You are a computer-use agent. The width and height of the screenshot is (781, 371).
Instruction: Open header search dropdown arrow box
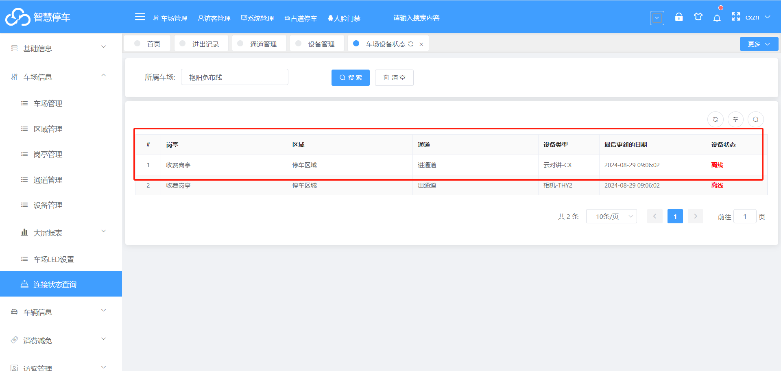coord(657,18)
